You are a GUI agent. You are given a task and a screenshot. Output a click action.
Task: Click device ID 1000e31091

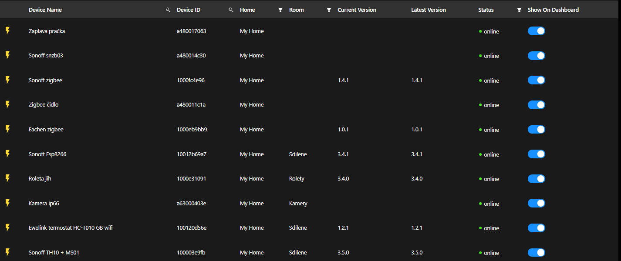tap(192, 179)
